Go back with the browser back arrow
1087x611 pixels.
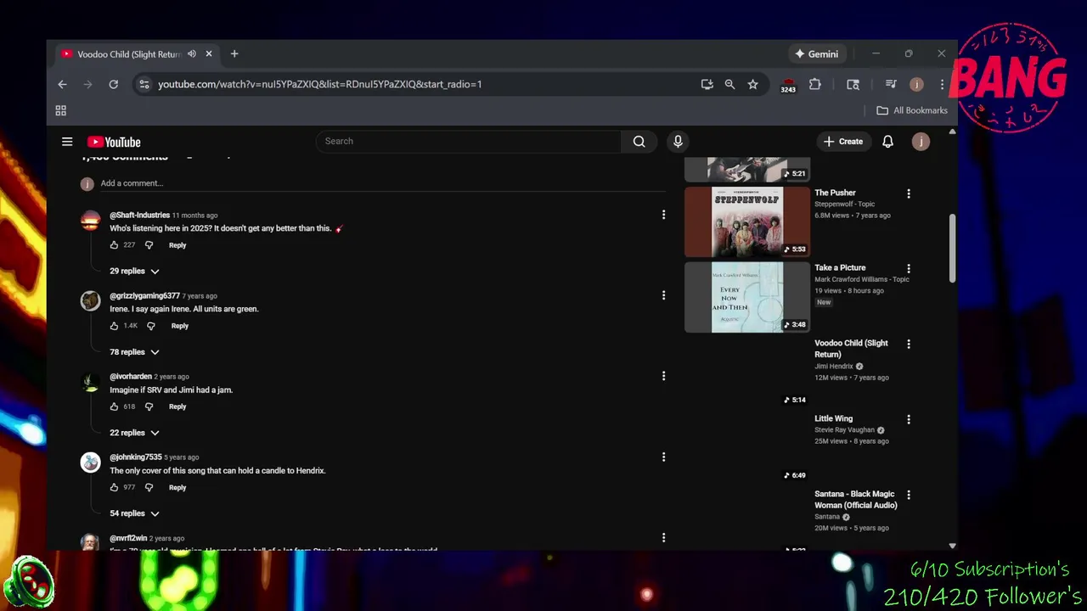62,84
